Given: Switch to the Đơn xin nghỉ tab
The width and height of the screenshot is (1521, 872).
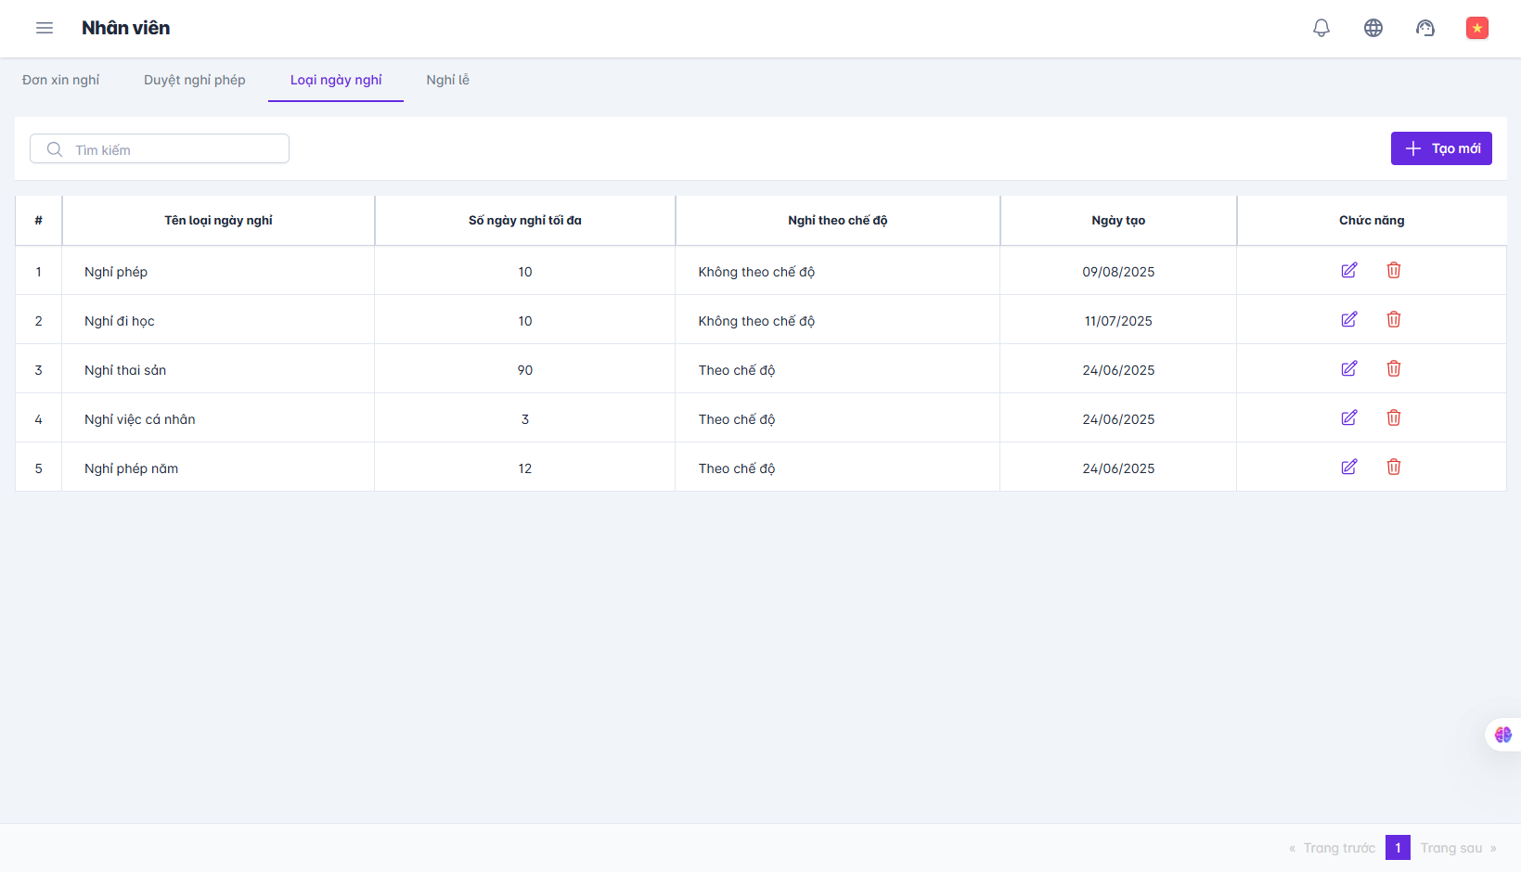Looking at the screenshot, I should [x=61, y=80].
